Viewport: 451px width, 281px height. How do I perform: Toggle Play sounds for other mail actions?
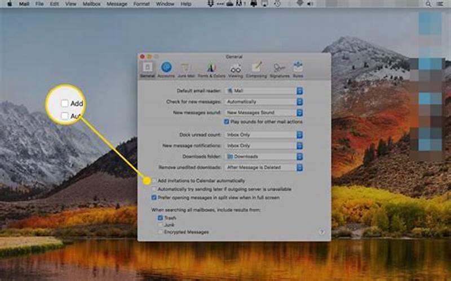(x=227, y=122)
